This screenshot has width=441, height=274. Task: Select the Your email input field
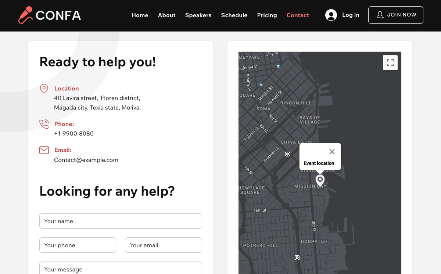[163, 245]
